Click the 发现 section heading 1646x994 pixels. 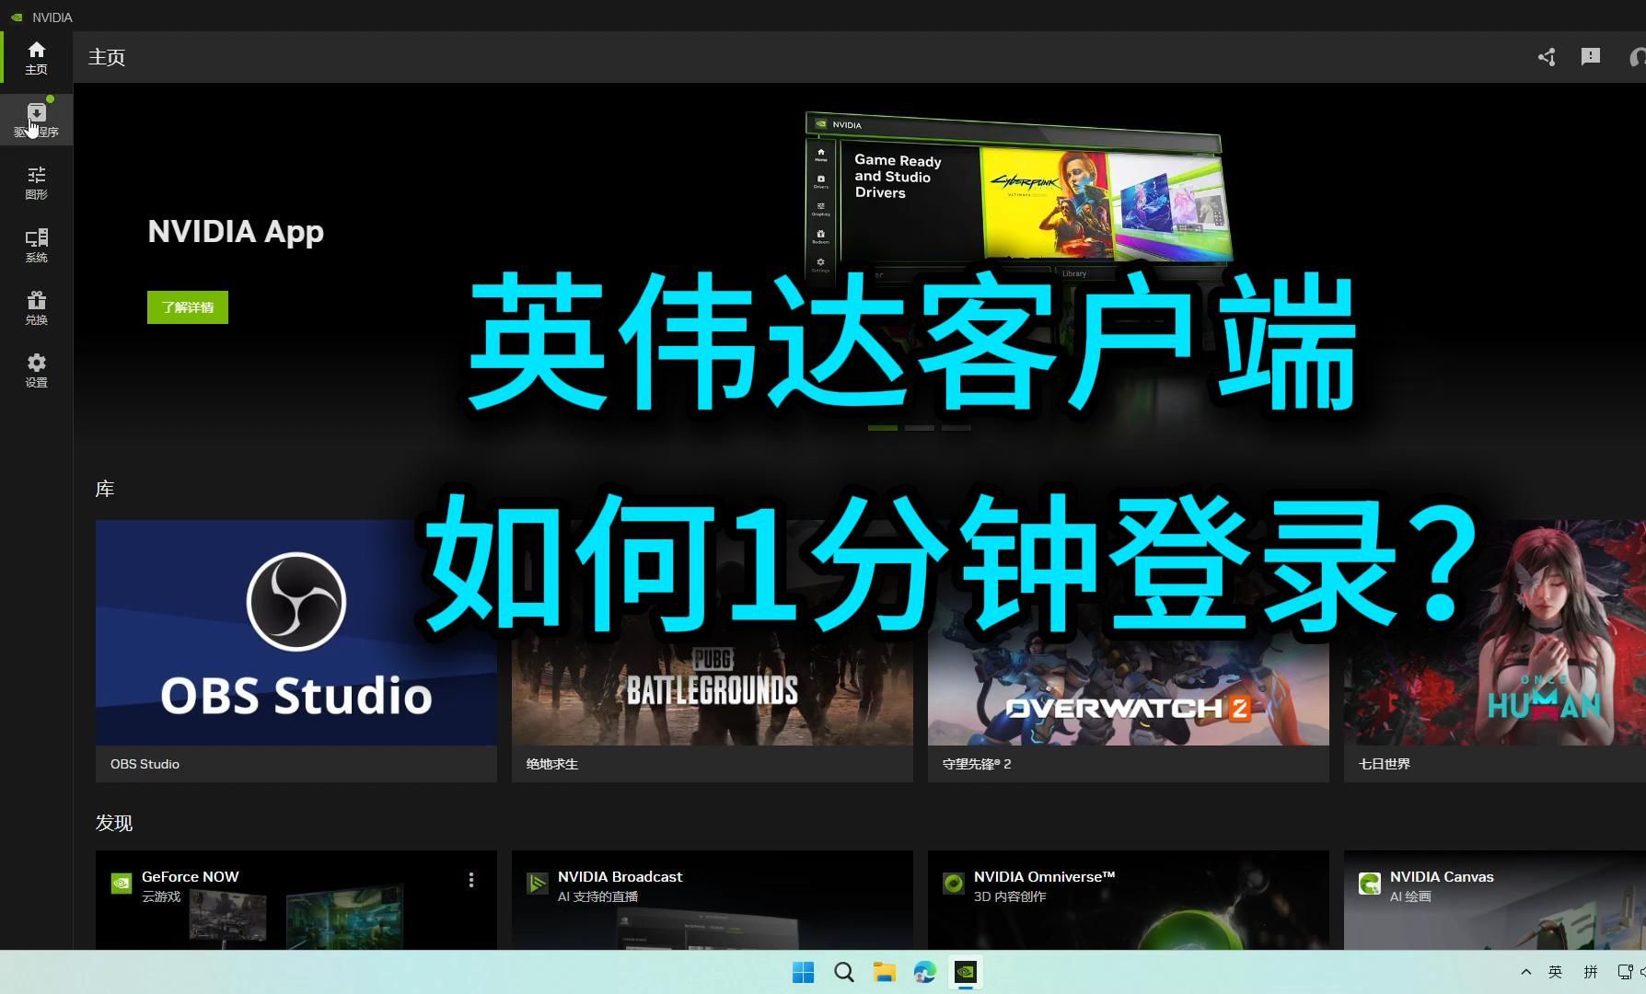(114, 823)
